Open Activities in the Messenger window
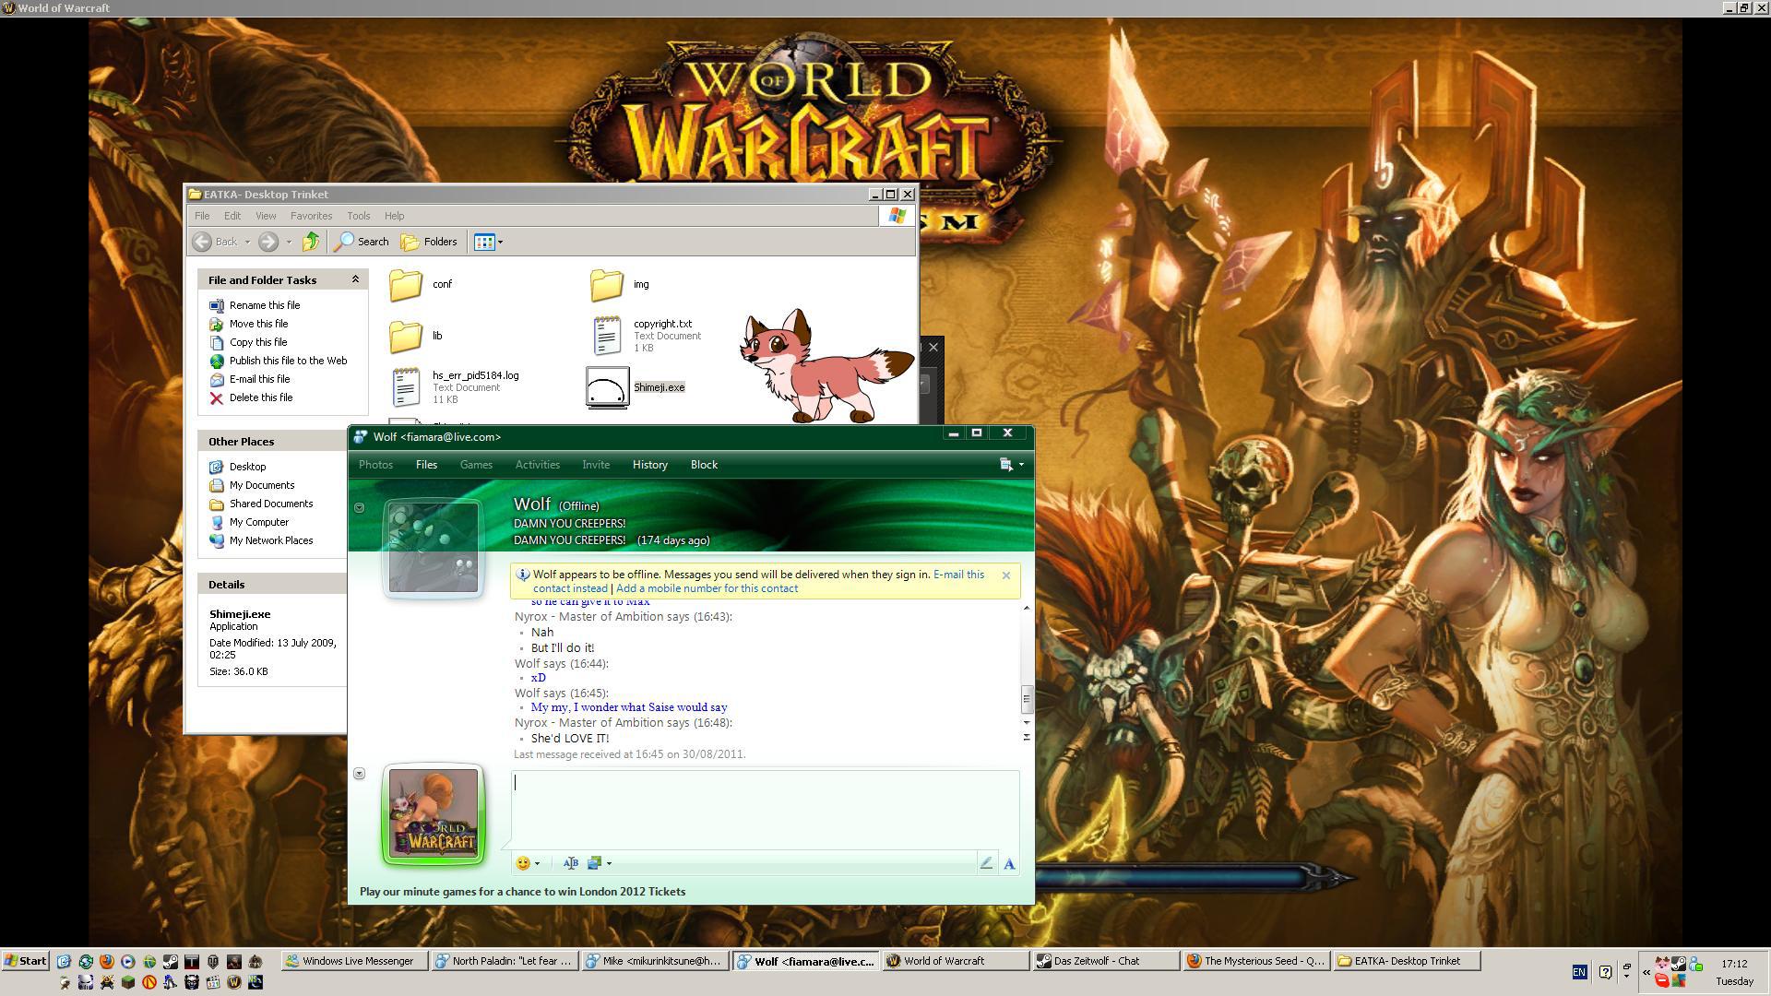 point(537,465)
